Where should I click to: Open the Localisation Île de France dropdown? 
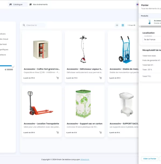pyautogui.click(x=152, y=40)
